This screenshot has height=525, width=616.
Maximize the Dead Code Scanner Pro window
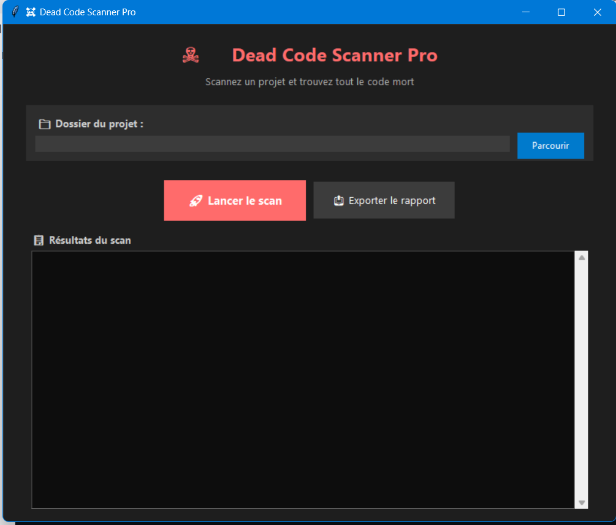pos(561,12)
